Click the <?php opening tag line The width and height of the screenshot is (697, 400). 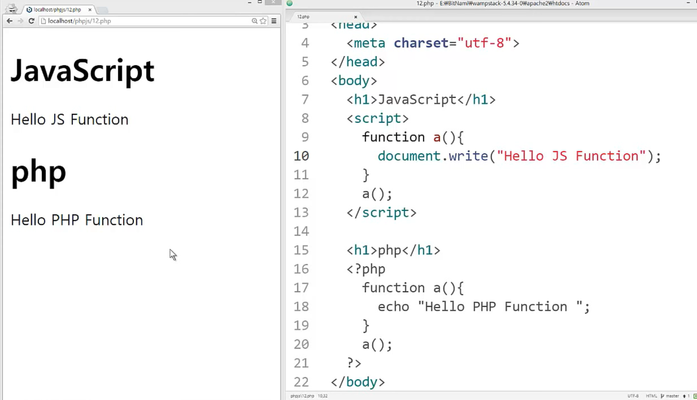click(x=366, y=269)
